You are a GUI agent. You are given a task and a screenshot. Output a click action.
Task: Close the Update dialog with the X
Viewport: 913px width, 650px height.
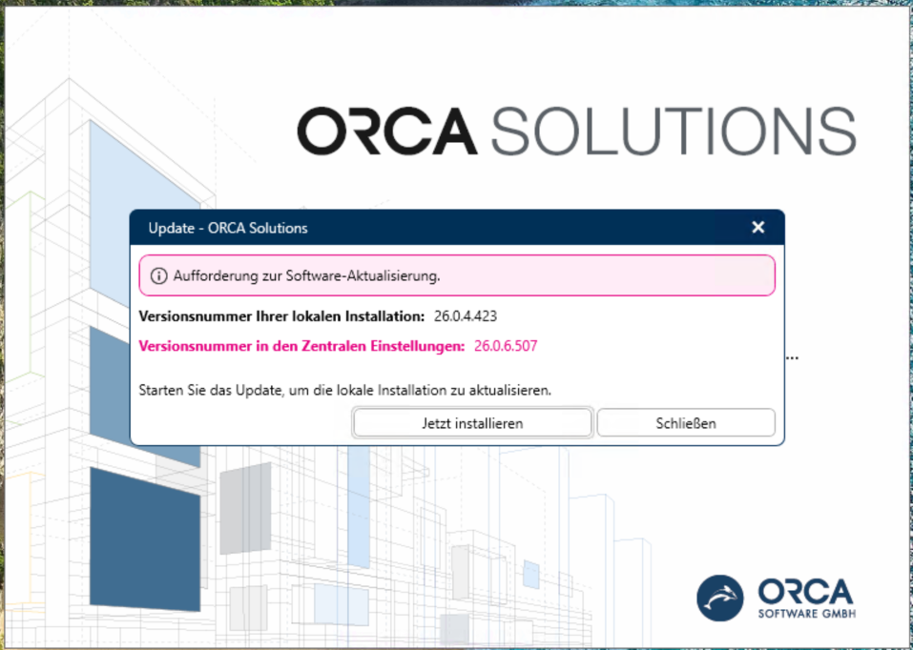coord(757,227)
